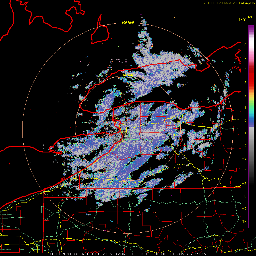The width and height of the screenshot is (256, 256).
Task: Click the -6 value on color scale
Action: coord(244,196)
